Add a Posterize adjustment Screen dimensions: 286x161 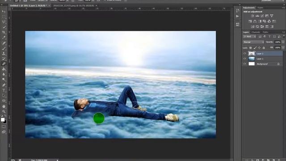(x=257, y=27)
